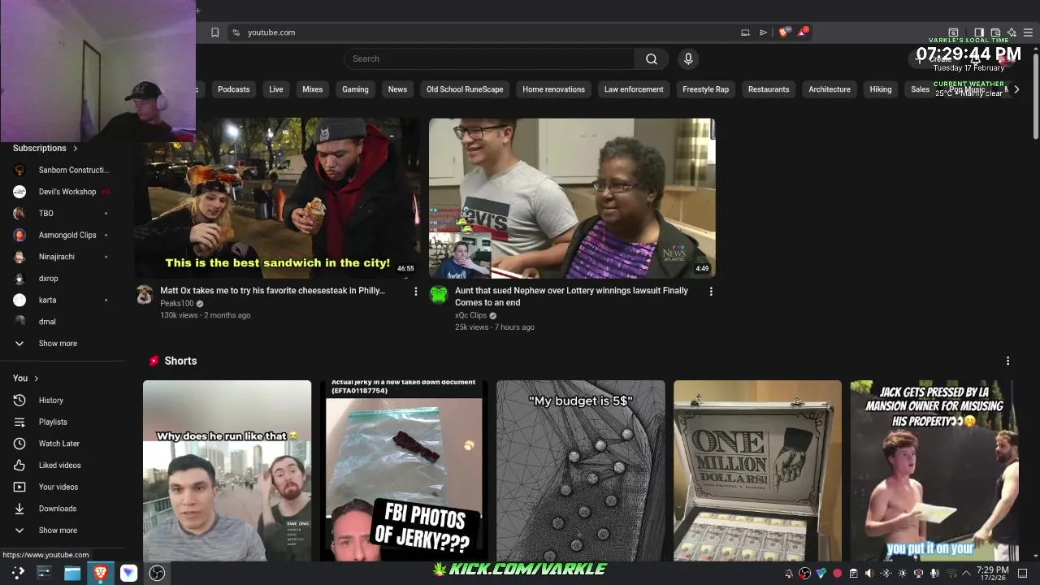The image size is (1040, 585).
Task: Open the Shorts section three-dot menu
Action: (x=1007, y=361)
